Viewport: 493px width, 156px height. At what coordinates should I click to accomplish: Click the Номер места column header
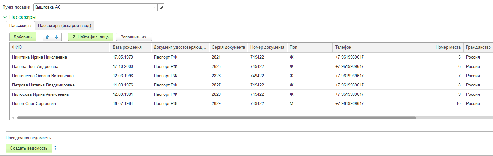coord(448,47)
